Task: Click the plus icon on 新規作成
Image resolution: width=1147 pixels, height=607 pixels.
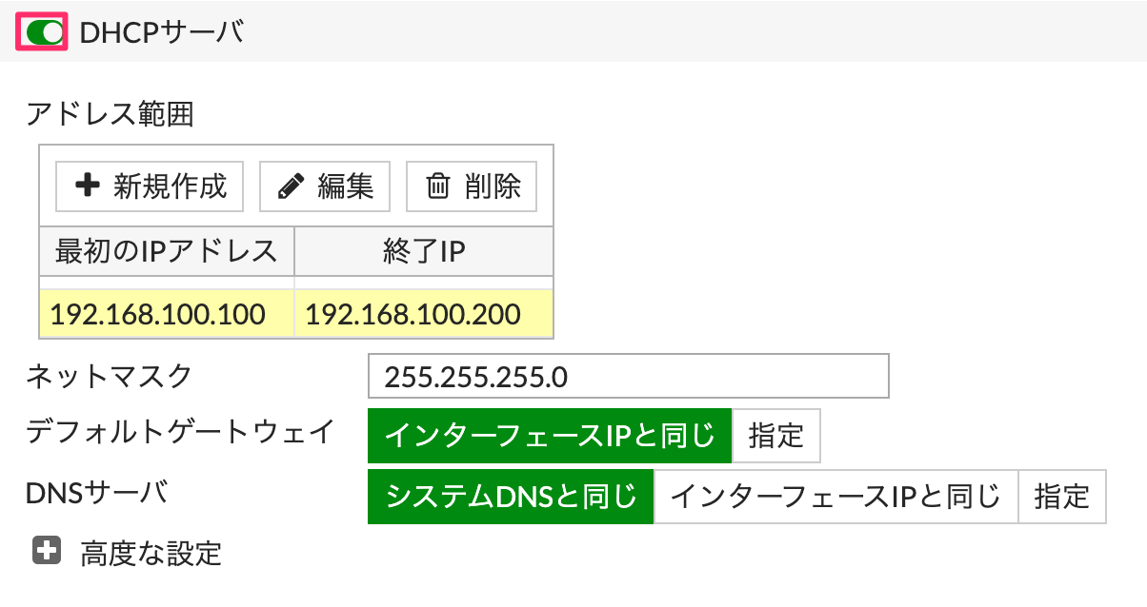Action: coord(88,186)
